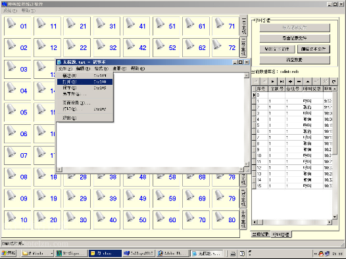
Task: Choose the bell for extension 39
Action: [101, 195]
